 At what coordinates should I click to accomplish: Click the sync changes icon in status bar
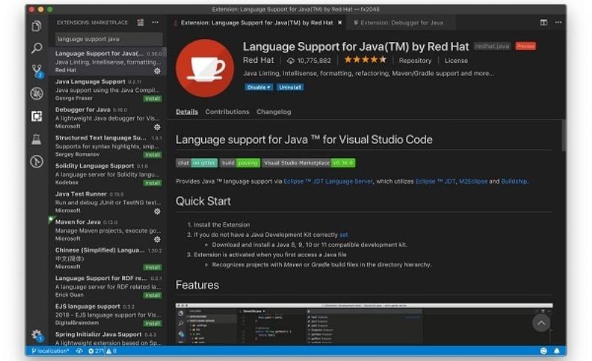(x=79, y=351)
